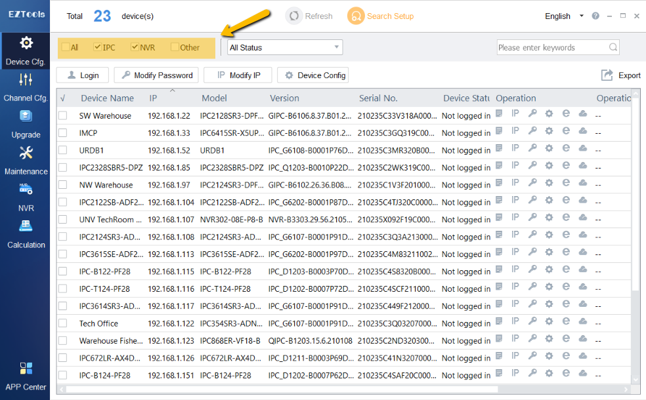Click the gear config icon for SW Warehouse
646x400 pixels.
click(549, 113)
